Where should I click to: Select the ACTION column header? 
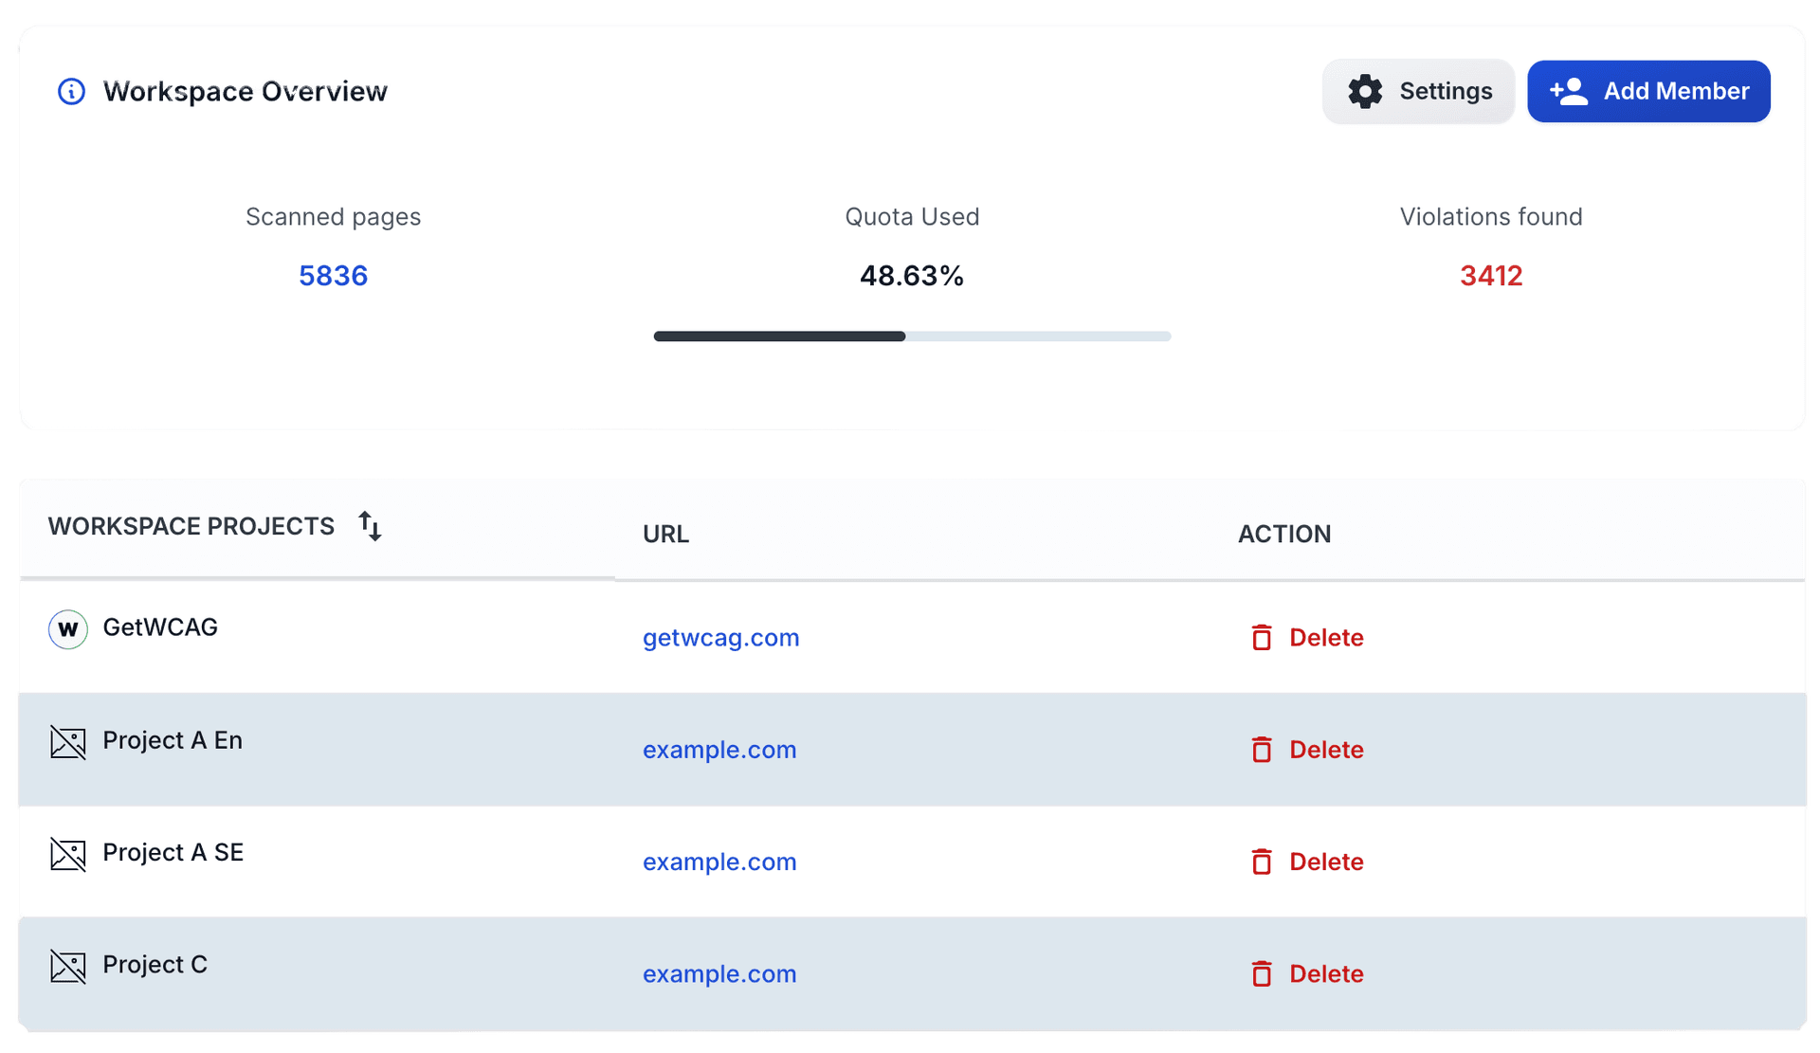pos(1283,534)
